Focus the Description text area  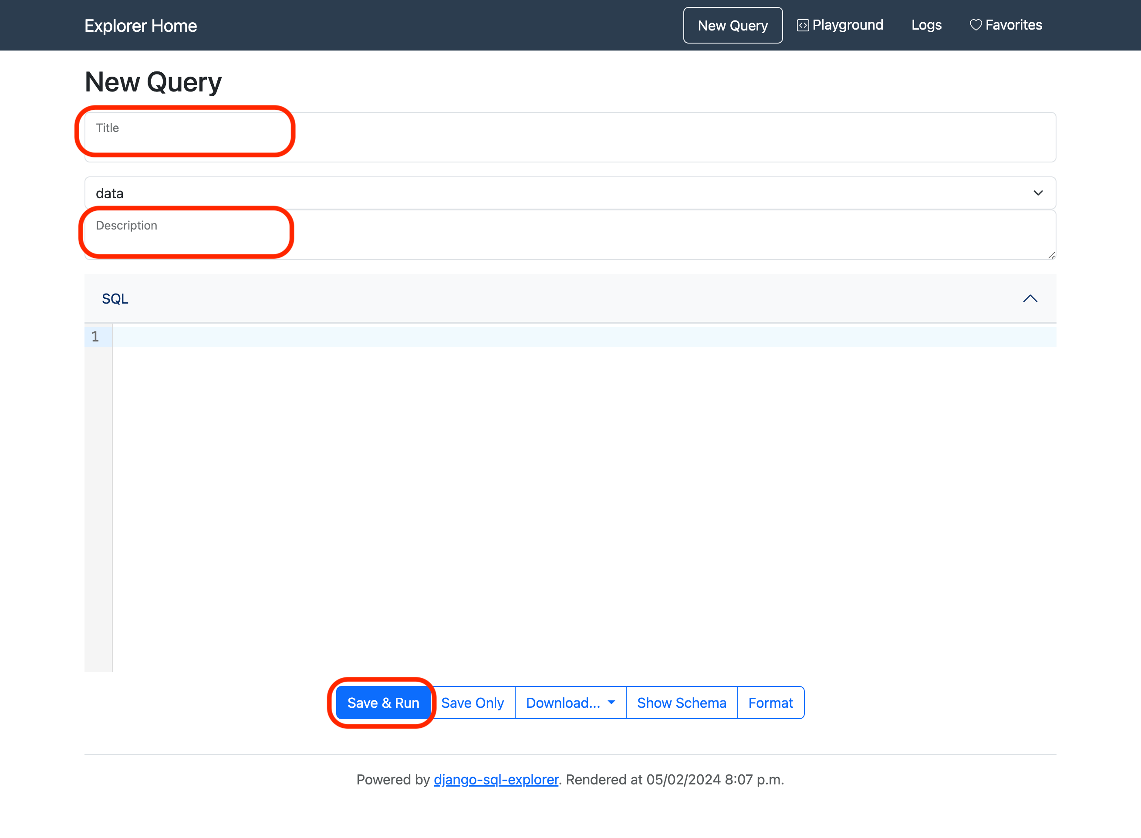click(x=570, y=235)
